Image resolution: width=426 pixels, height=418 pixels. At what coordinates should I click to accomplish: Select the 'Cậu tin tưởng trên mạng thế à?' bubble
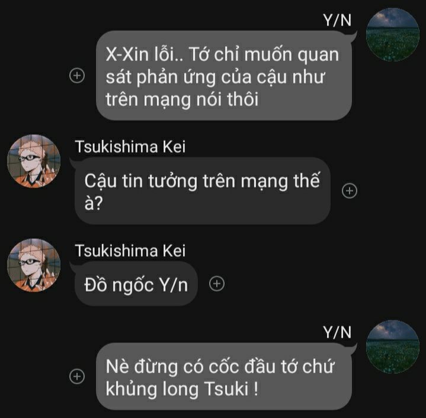tap(203, 191)
